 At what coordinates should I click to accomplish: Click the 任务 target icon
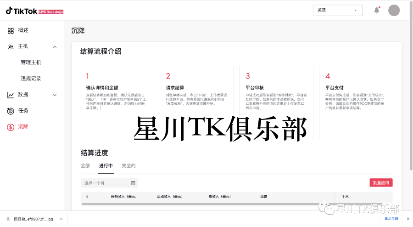coord(11,111)
